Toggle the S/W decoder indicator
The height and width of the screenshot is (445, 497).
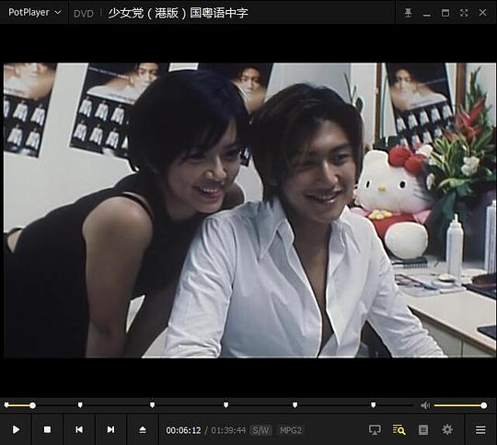[x=260, y=430]
